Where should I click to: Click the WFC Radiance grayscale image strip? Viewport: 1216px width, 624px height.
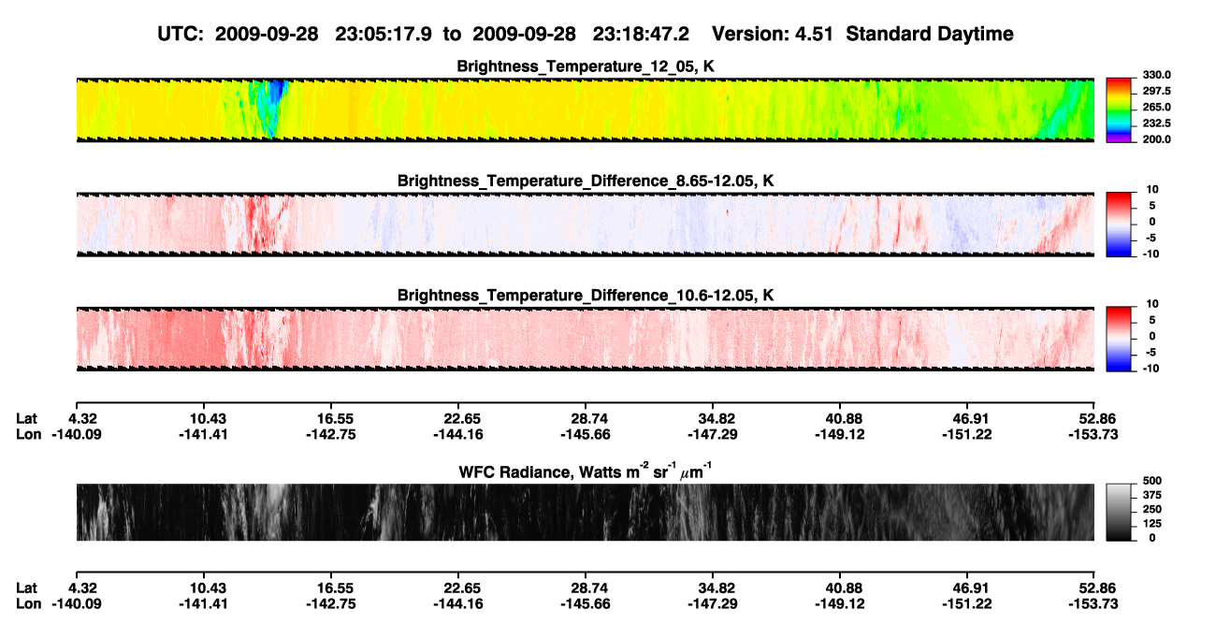pyautogui.click(x=585, y=513)
